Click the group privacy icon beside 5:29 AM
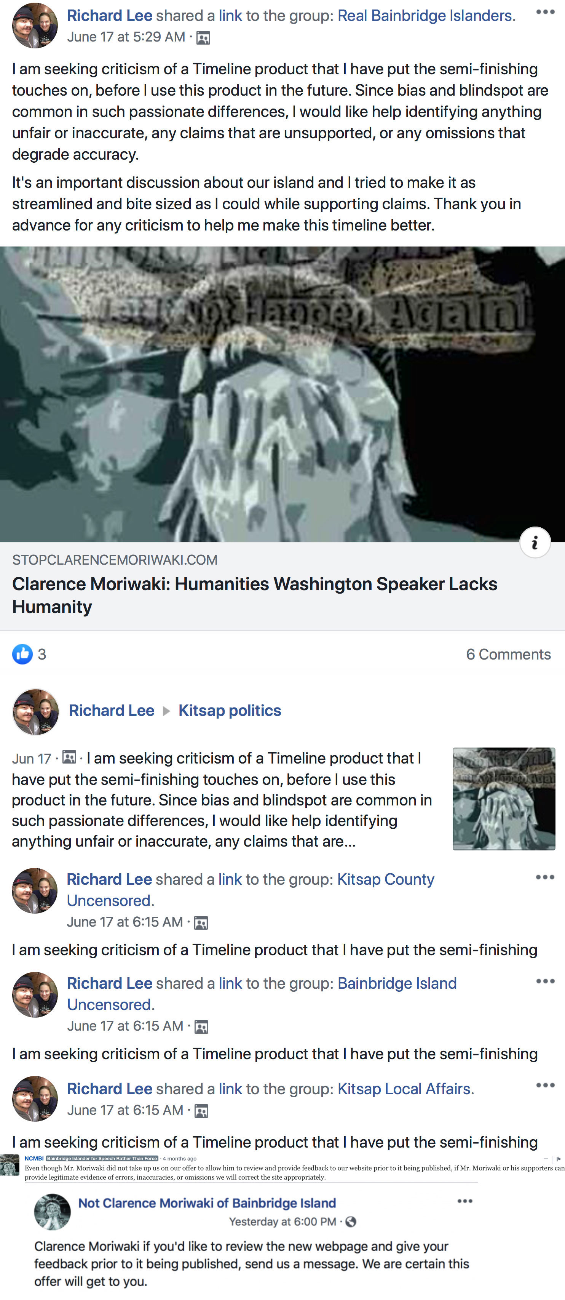The height and width of the screenshot is (1300, 565). 203,38
